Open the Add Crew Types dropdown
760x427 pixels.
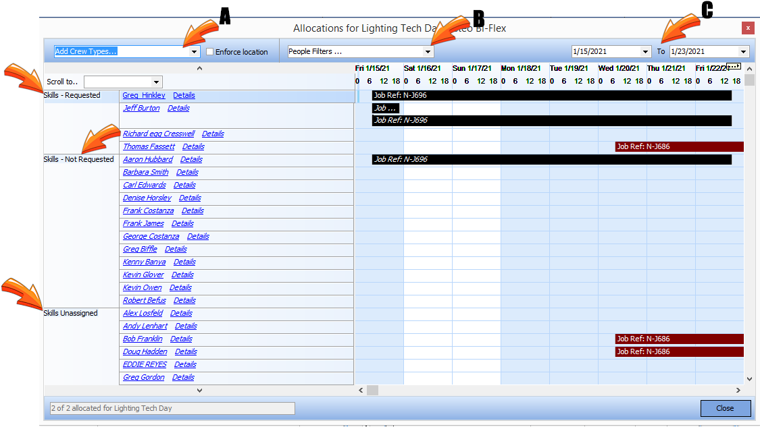click(195, 52)
